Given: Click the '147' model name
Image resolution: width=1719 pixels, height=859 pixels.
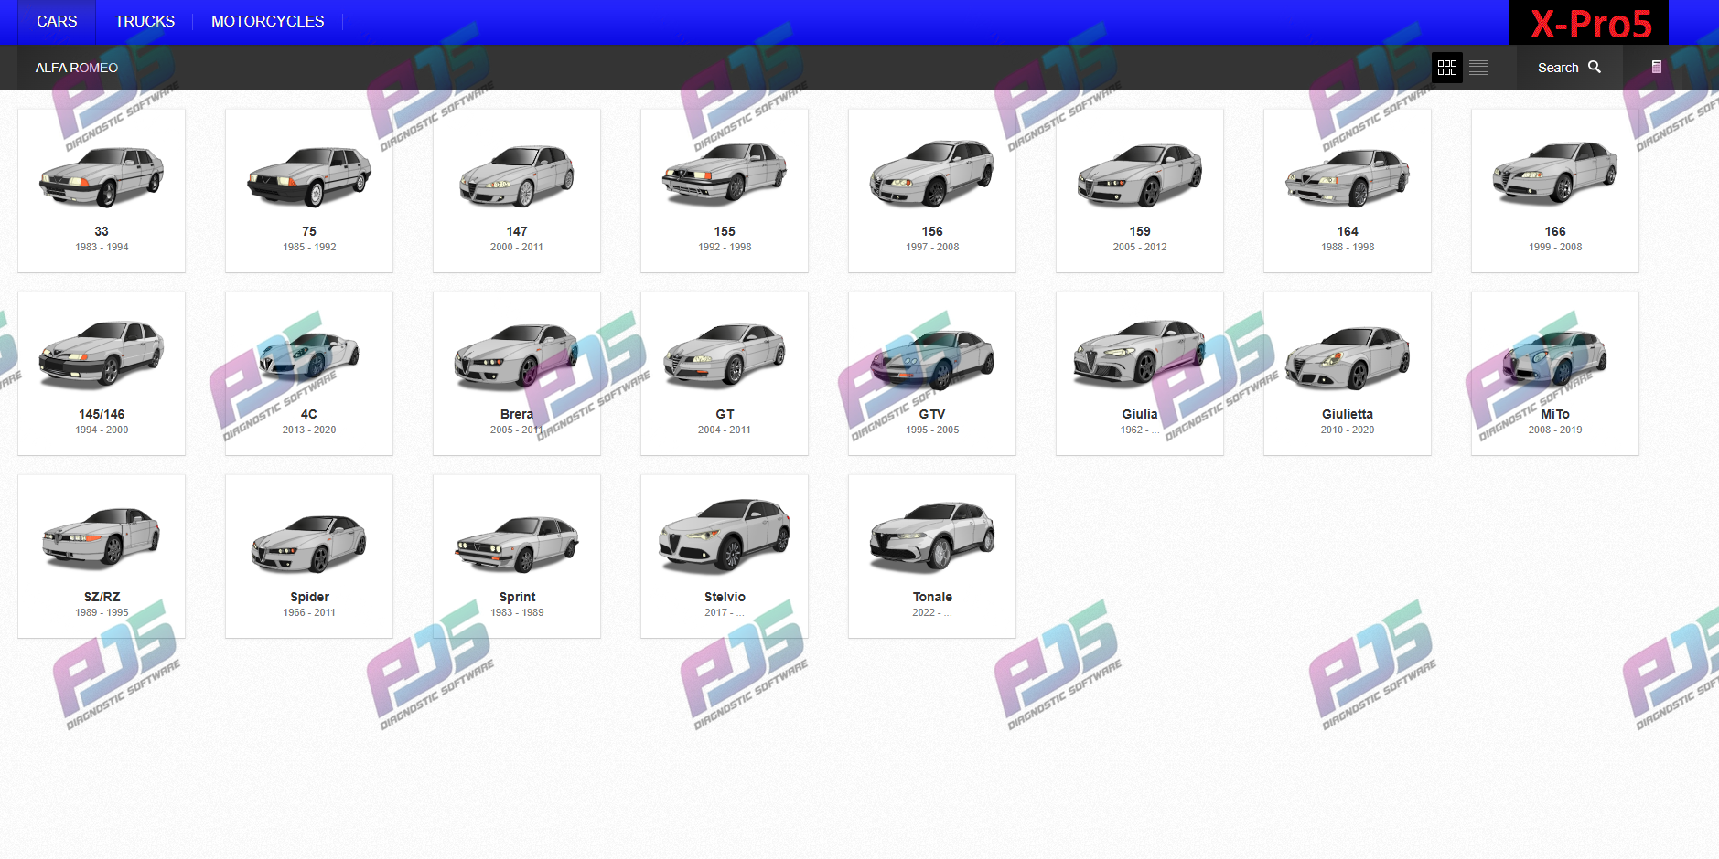Looking at the screenshot, I should 517,231.
